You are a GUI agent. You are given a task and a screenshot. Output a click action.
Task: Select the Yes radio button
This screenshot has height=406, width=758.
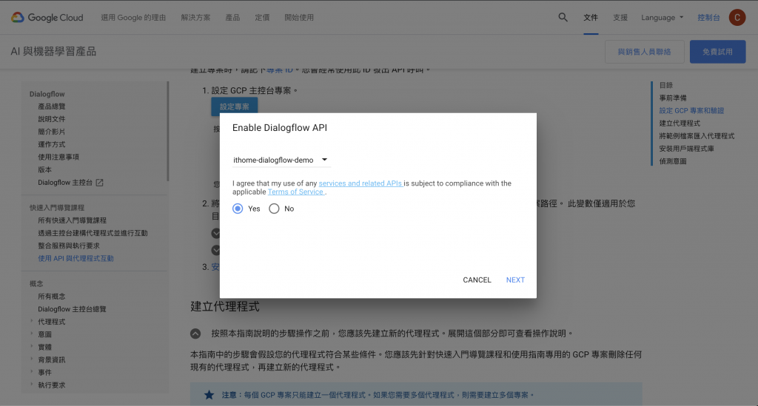[x=238, y=209]
